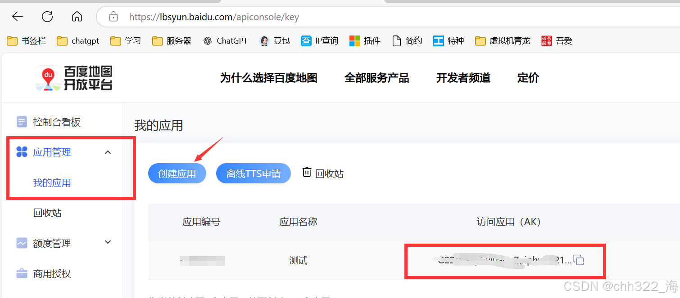Click the 离线TTS申请 button

(x=254, y=173)
